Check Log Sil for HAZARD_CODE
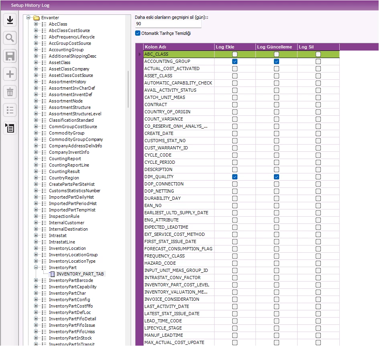This screenshot has height=346, width=379. coord(318,263)
